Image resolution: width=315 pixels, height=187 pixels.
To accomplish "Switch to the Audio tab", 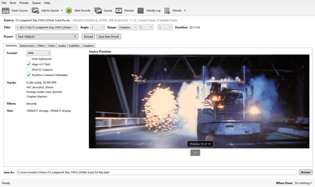I will point(62,46).
